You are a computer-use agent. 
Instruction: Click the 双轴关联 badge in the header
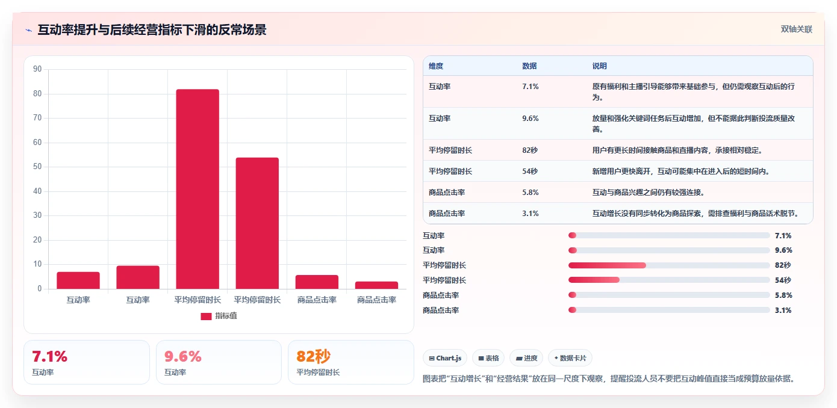797,29
